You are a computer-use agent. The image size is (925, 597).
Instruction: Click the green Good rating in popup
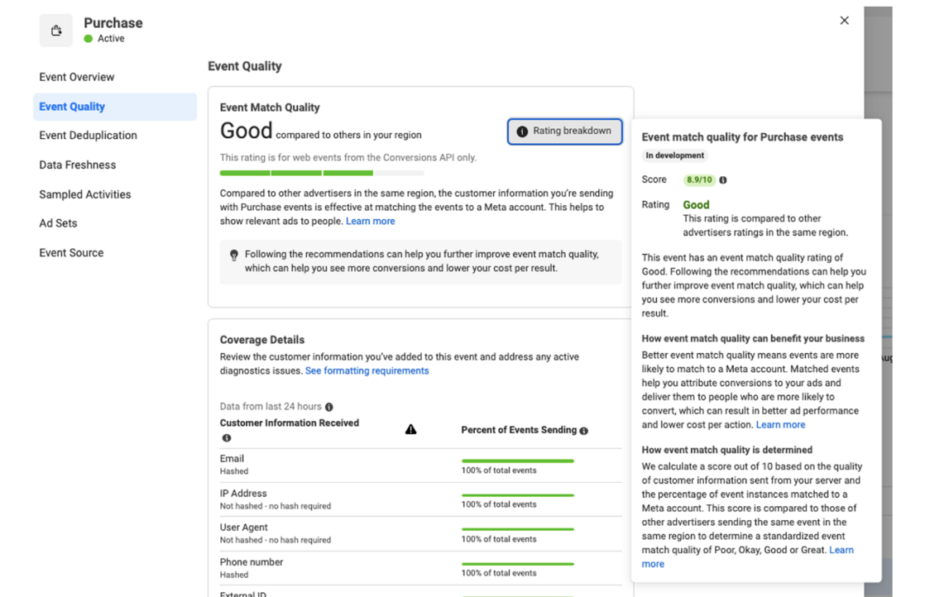pyautogui.click(x=696, y=205)
